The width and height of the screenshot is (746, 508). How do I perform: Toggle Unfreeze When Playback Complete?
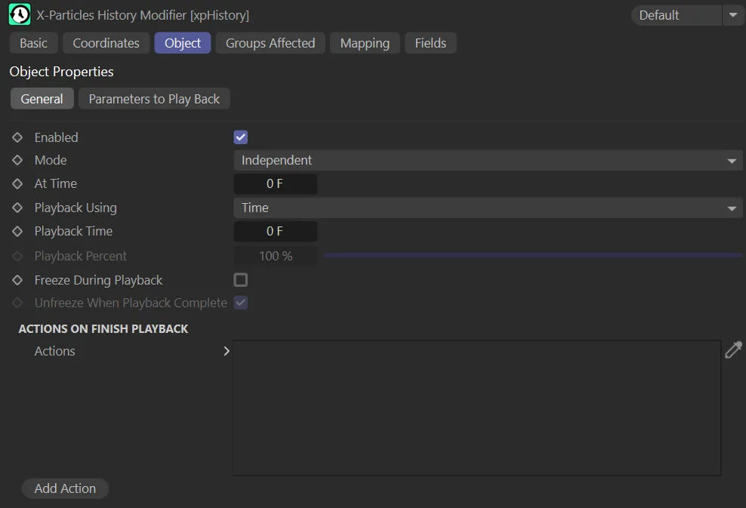pyautogui.click(x=240, y=302)
